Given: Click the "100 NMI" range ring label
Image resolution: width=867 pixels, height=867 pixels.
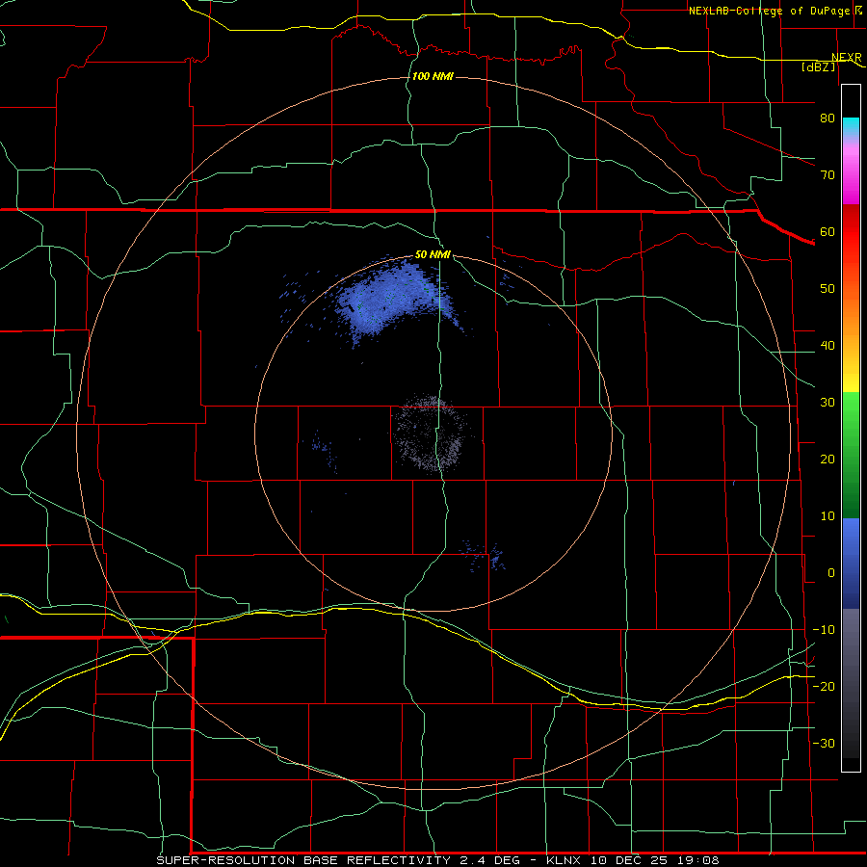Looking at the screenshot, I should 433,76.
